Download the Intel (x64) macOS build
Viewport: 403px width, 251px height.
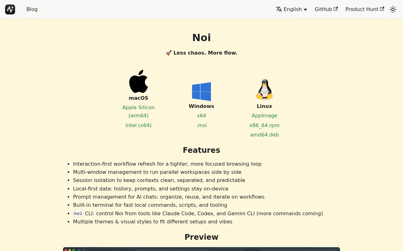(x=139, y=125)
